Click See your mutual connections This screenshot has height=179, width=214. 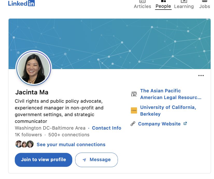click(71, 145)
